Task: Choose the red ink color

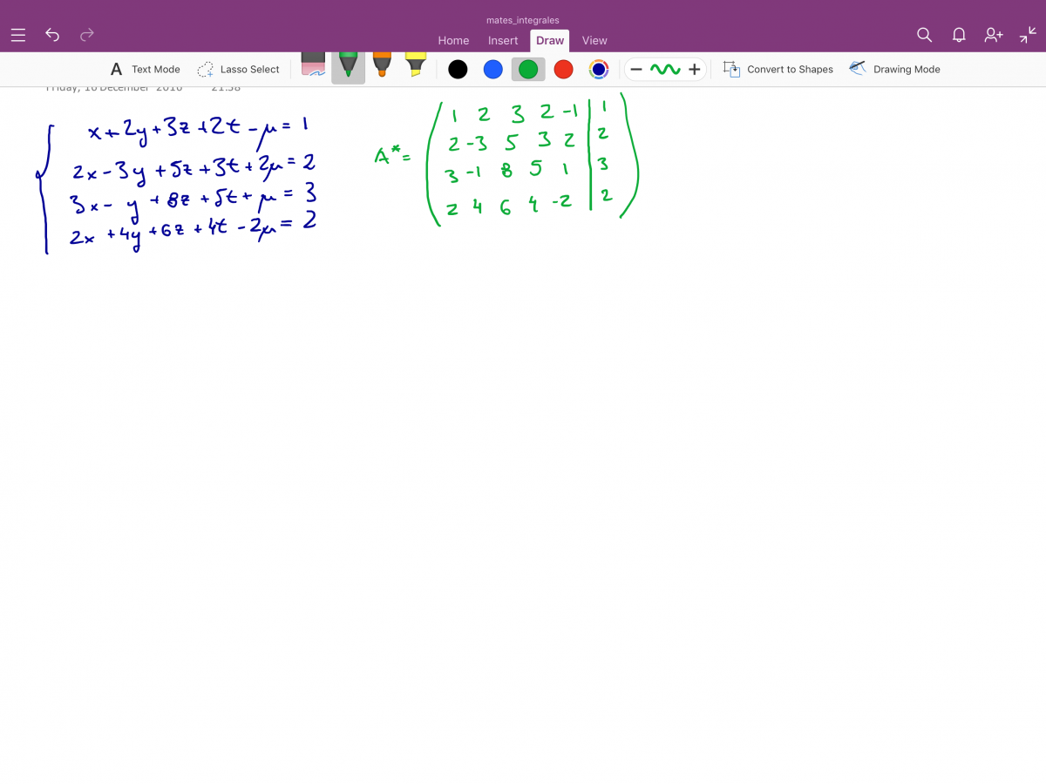Action: 563,70
